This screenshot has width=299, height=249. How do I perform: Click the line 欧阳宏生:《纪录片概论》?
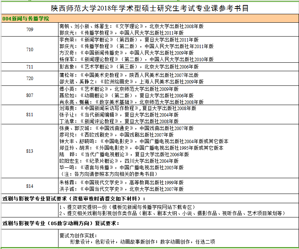tap(119, 161)
